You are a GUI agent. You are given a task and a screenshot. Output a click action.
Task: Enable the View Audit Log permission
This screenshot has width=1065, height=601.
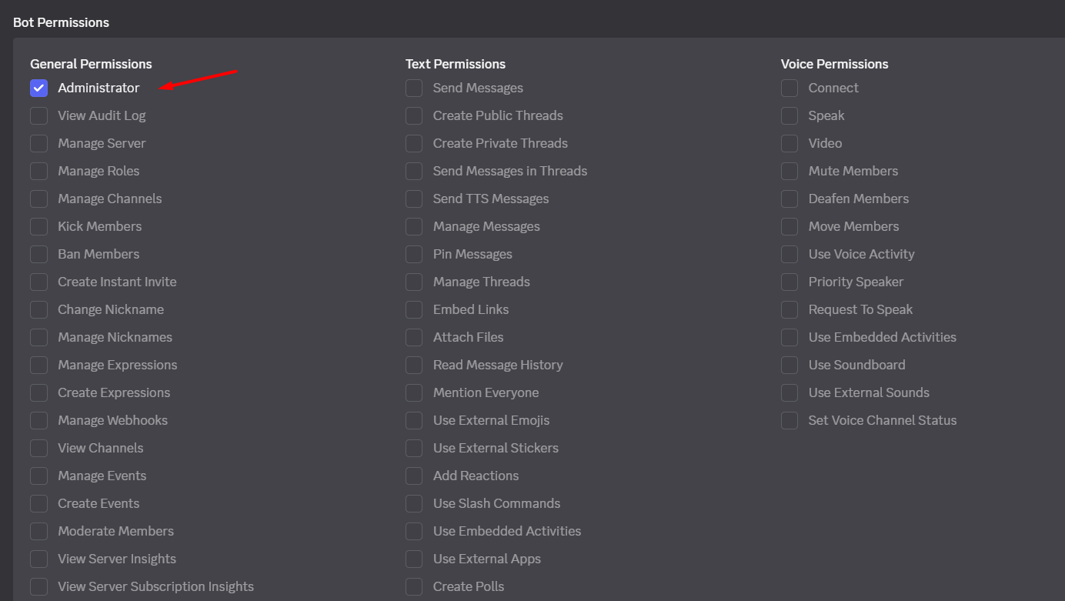39,115
